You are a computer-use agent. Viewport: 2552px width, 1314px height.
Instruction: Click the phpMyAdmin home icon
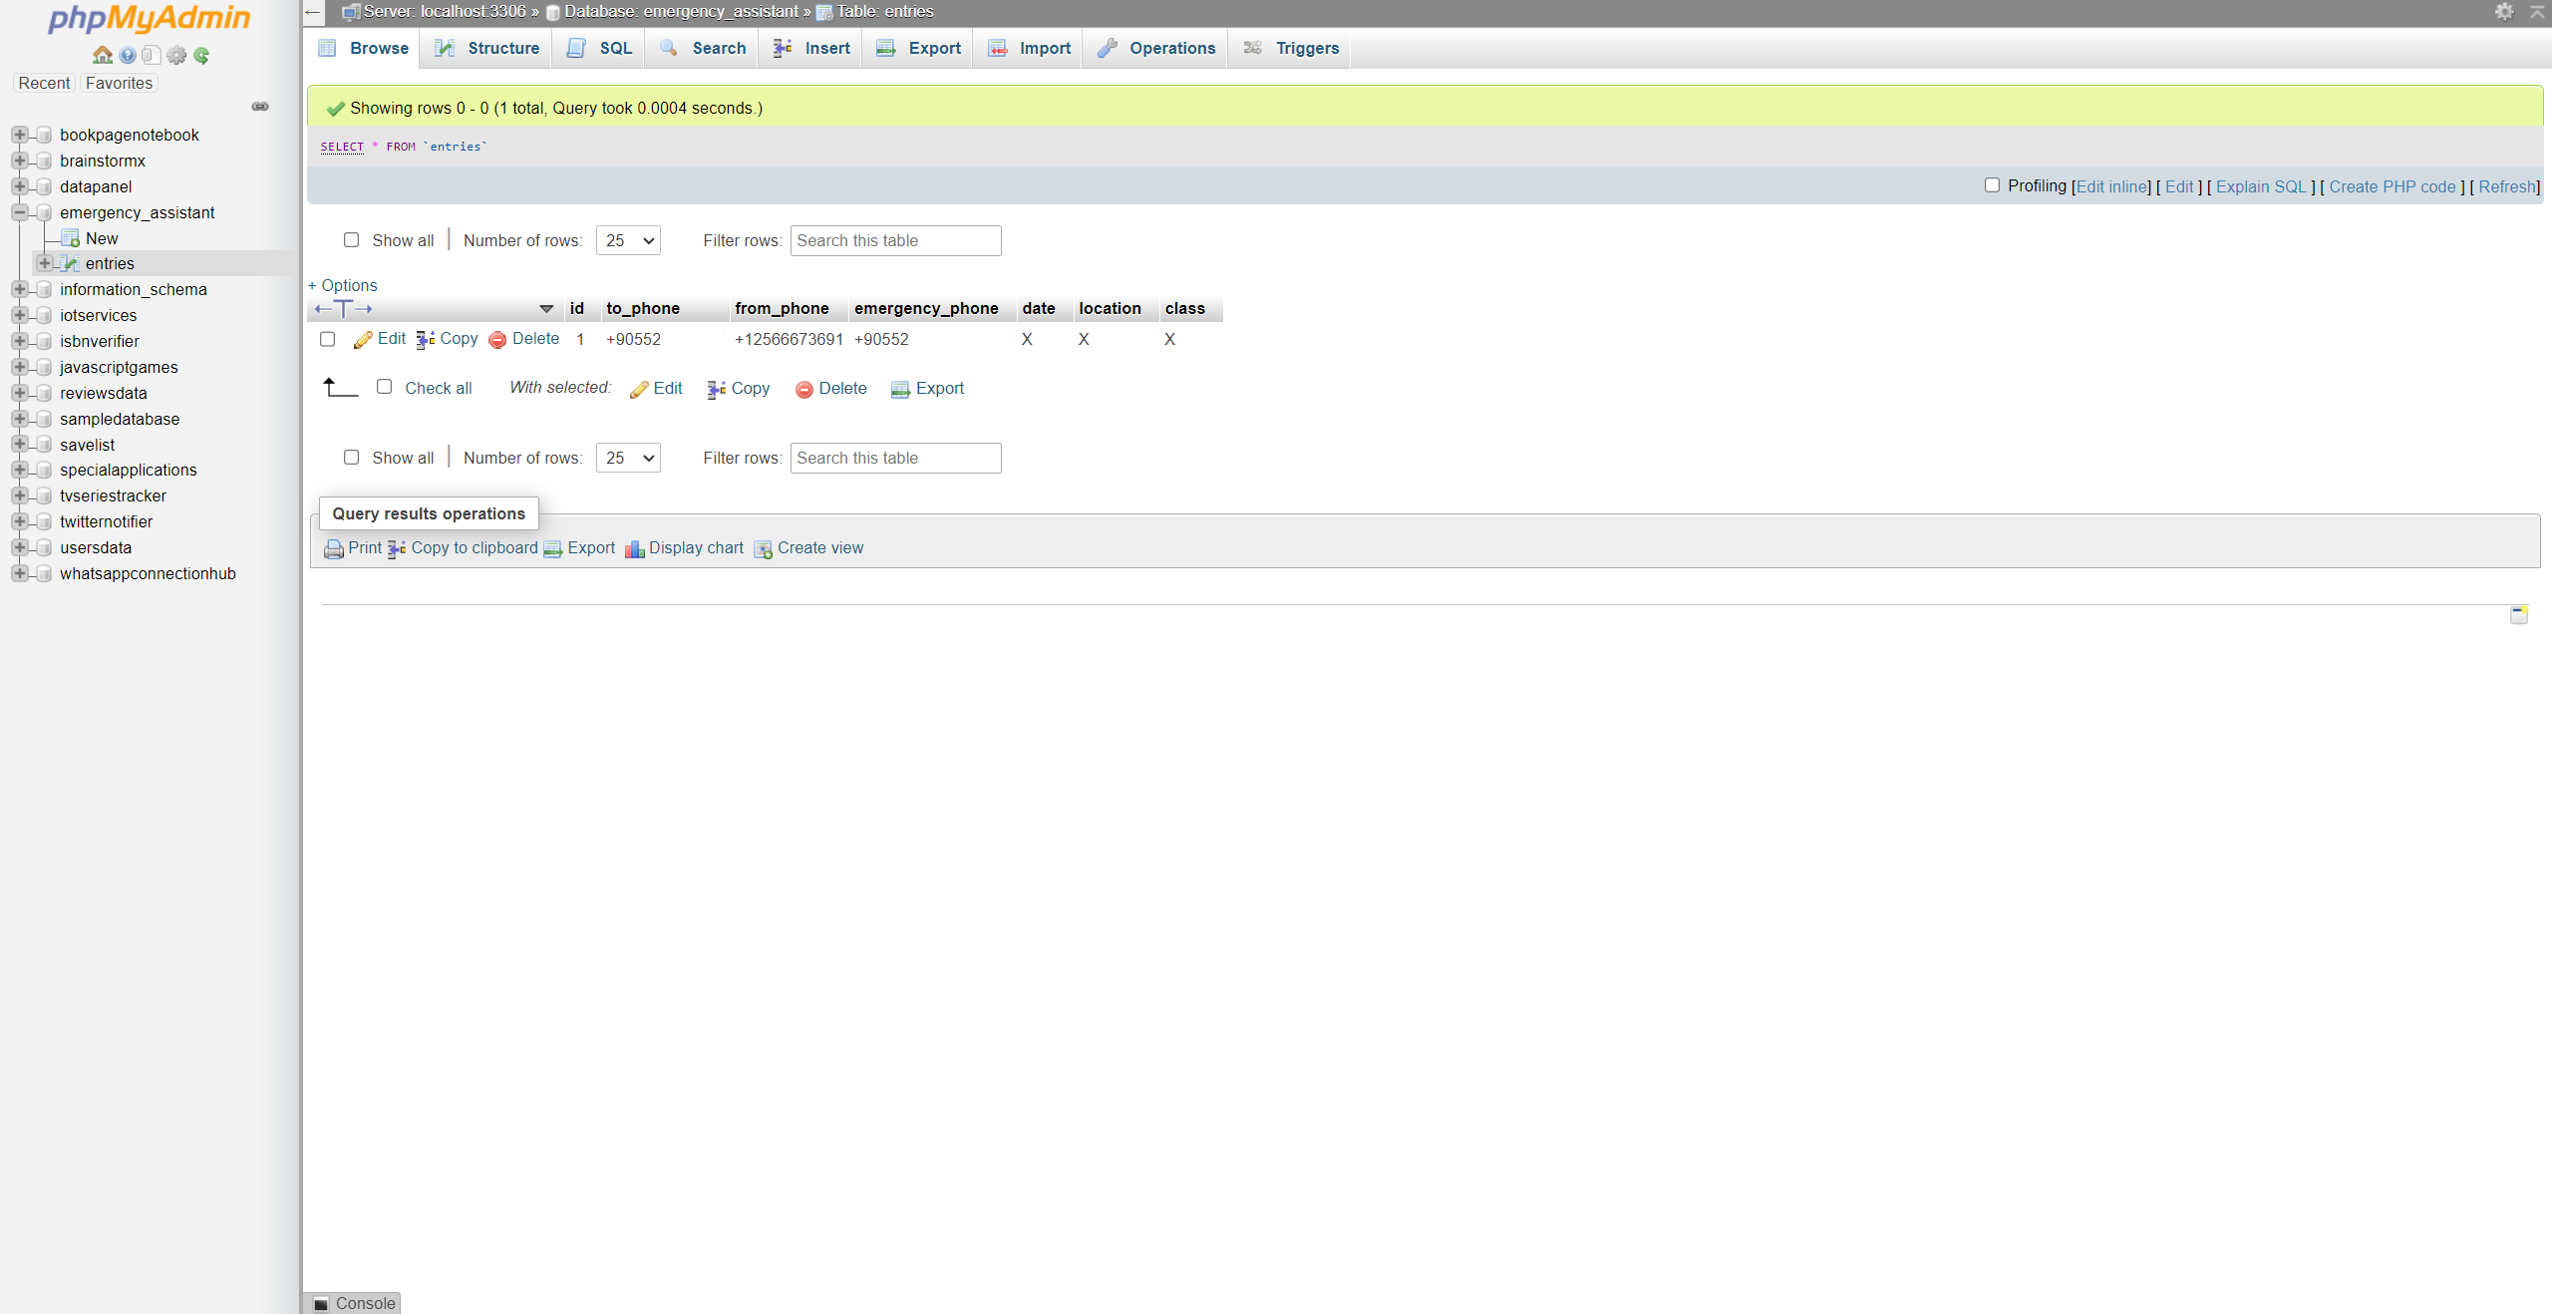click(x=102, y=56)
